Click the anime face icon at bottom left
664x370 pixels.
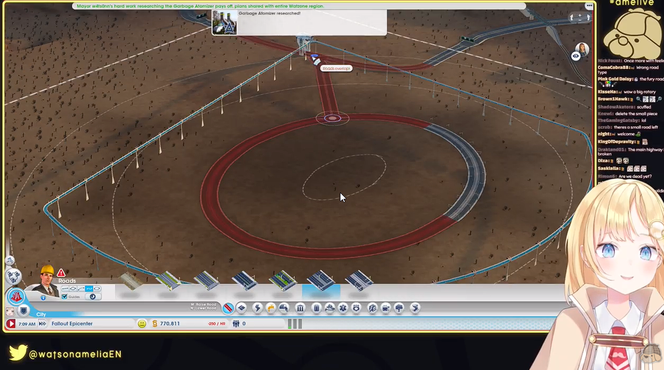tap(10, 312)
